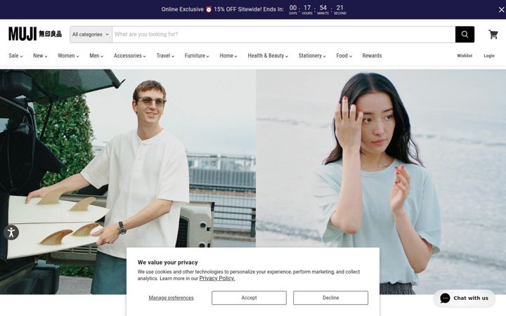Screen dimensions: 506x316
Task: Expand the Sale menu
Action: click(15, 55)
